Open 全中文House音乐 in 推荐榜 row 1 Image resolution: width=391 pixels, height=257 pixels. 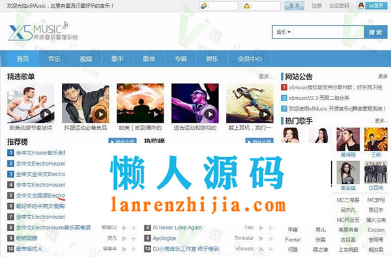(x=40, y=153)
